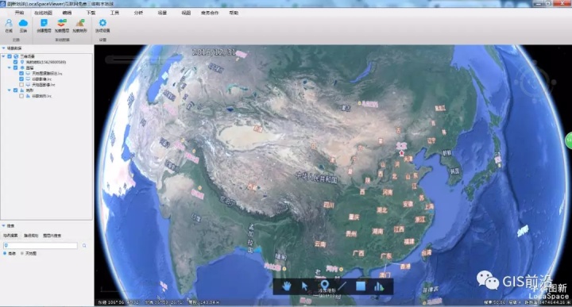Select the 天地图 search-source radio
This screenshot has width=572, height=307.
(x=22, y=254)
